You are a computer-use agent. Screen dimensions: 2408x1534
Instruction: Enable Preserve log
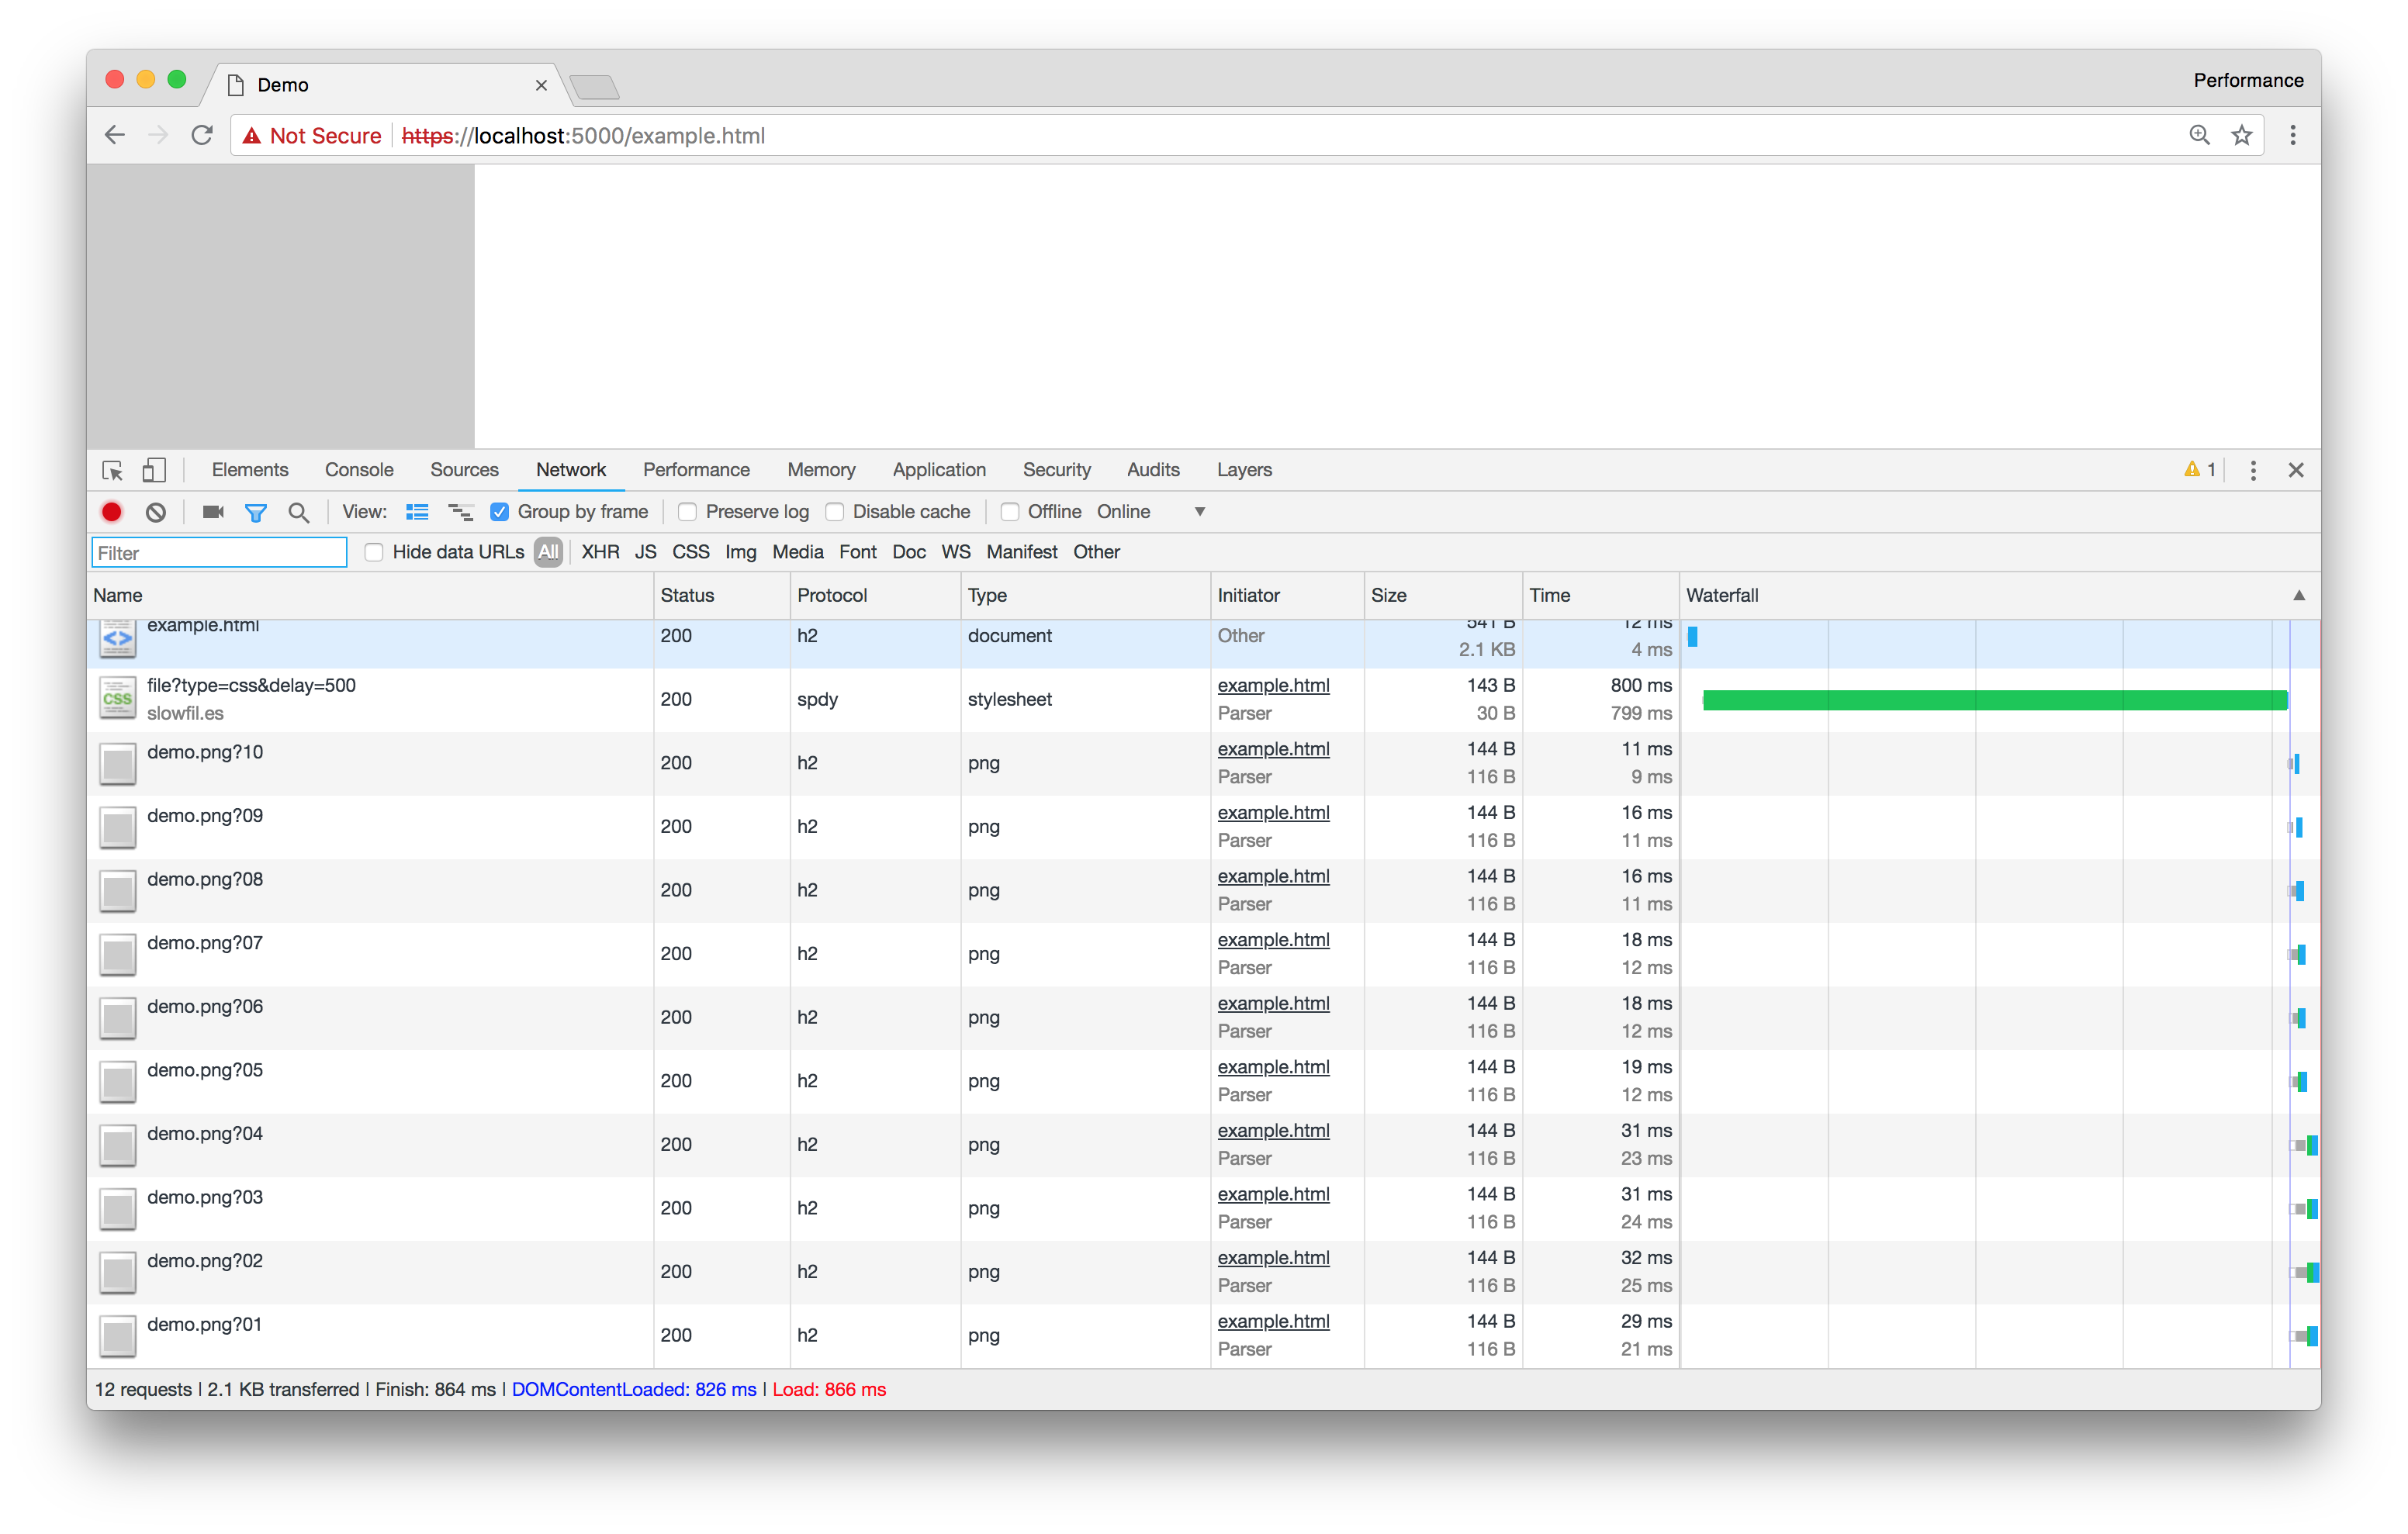pyautogui.click(x=687, y=511)
